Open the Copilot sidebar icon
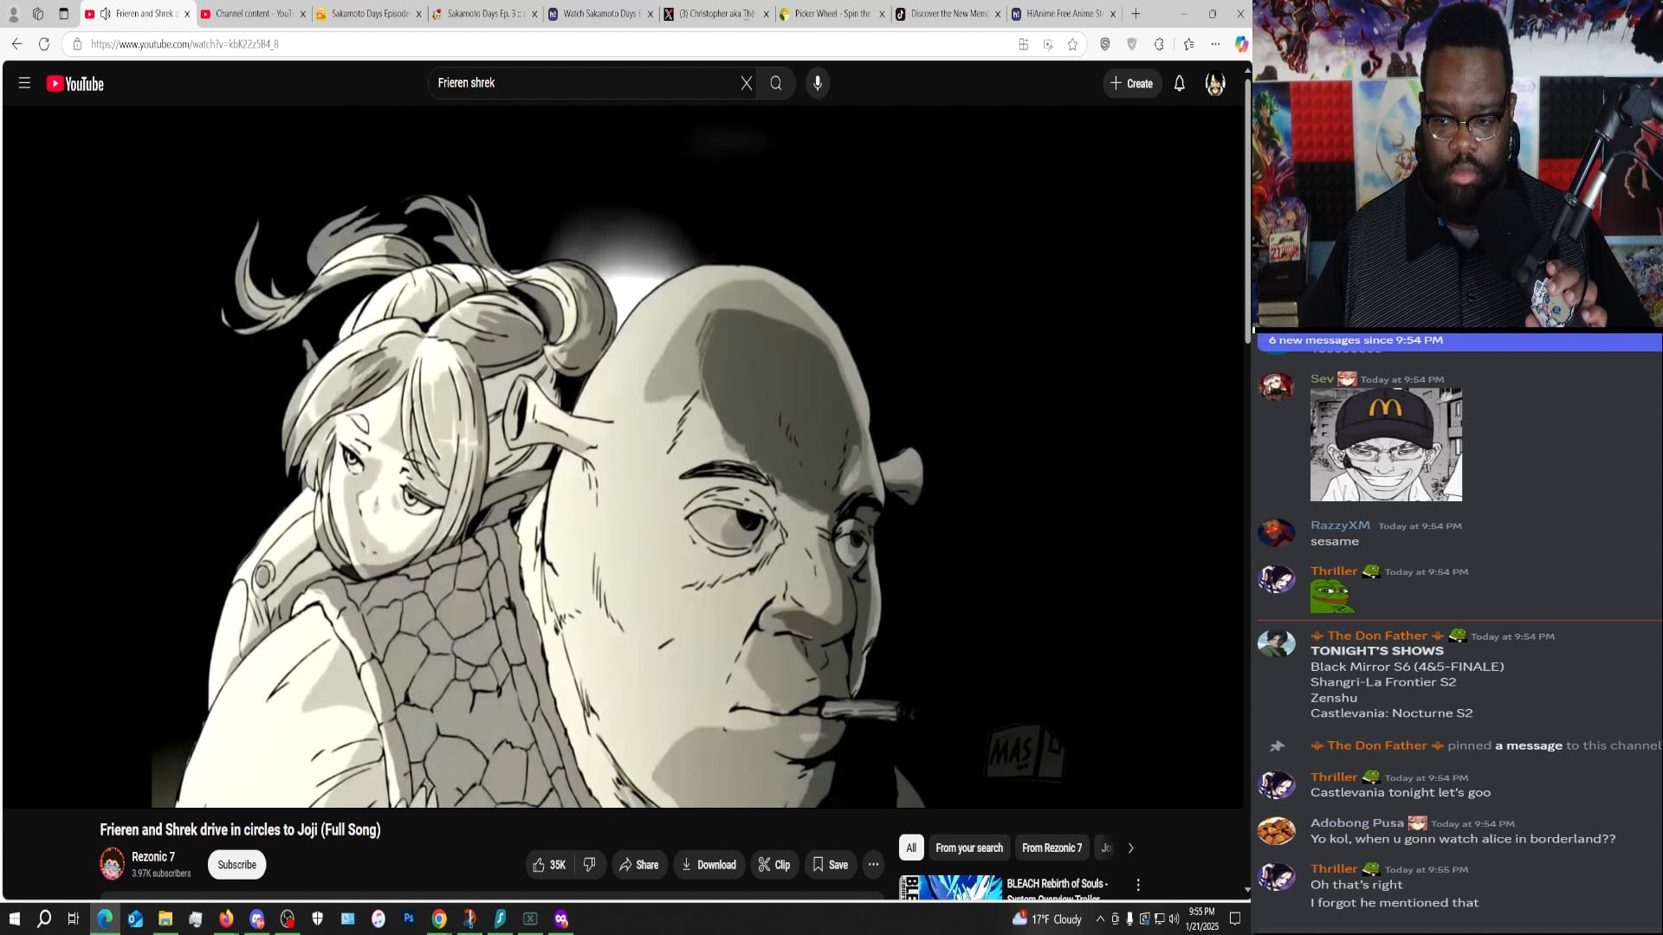 [1241, 44]
